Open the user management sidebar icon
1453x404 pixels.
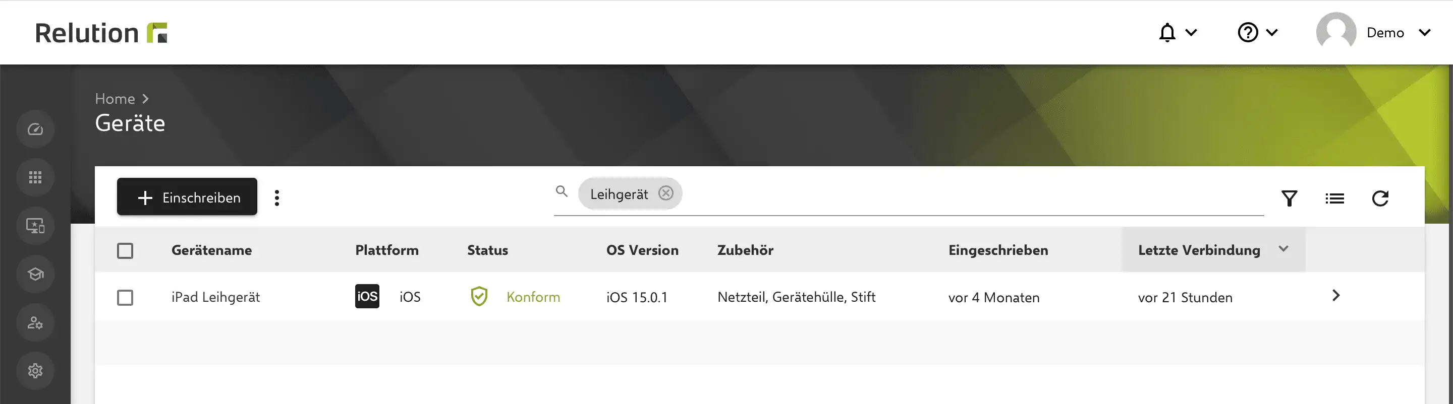click(x=35, y=323)
